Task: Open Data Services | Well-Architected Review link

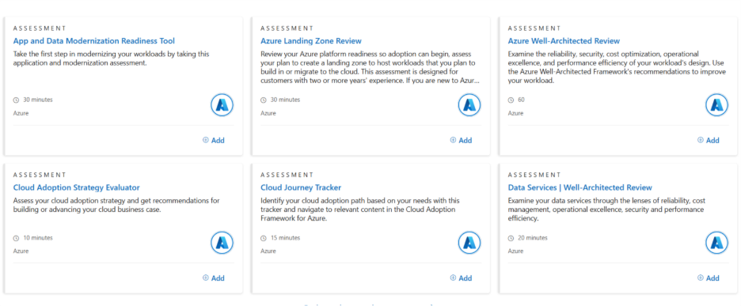Action: click(579, 187)
